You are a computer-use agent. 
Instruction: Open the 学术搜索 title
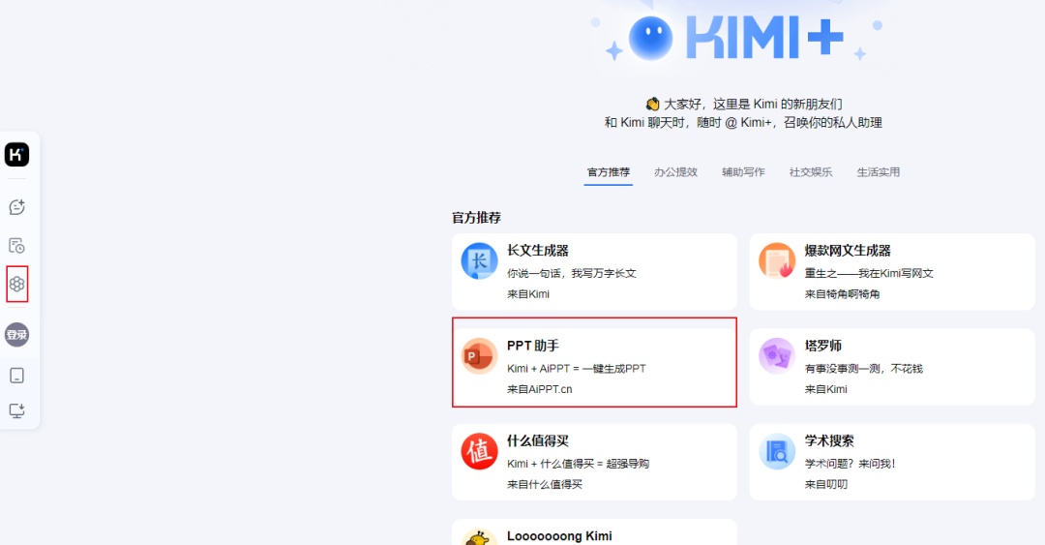828,440
